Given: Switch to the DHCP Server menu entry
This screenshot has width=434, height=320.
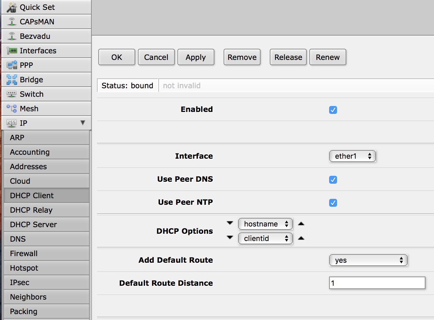Looking at the screenshot, I should [x=33, y=224].
